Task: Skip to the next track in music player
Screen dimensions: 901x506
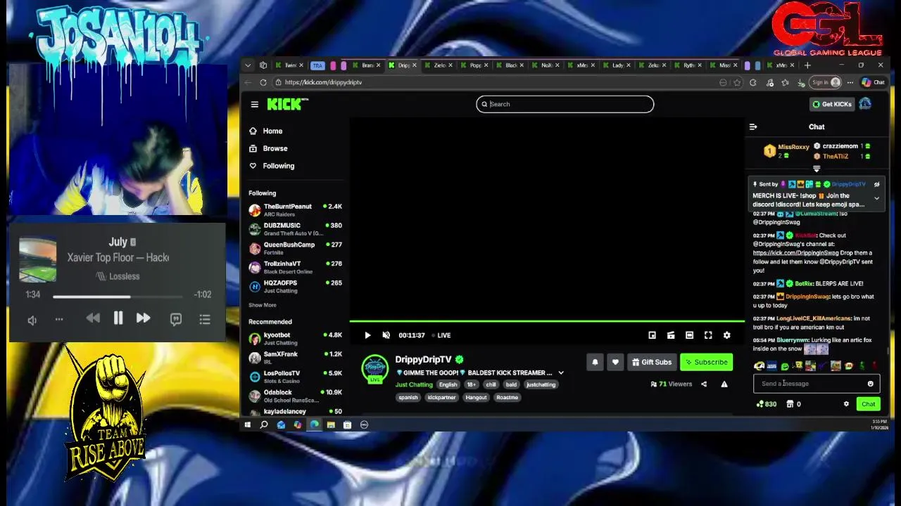Action: [x=143, y=319]
